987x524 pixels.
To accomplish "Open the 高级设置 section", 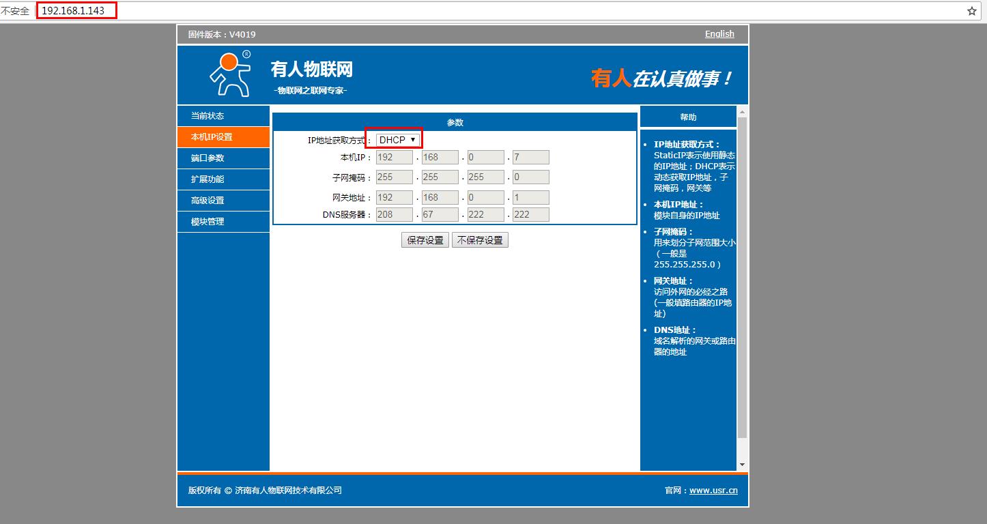I will [x=208, y=201].
